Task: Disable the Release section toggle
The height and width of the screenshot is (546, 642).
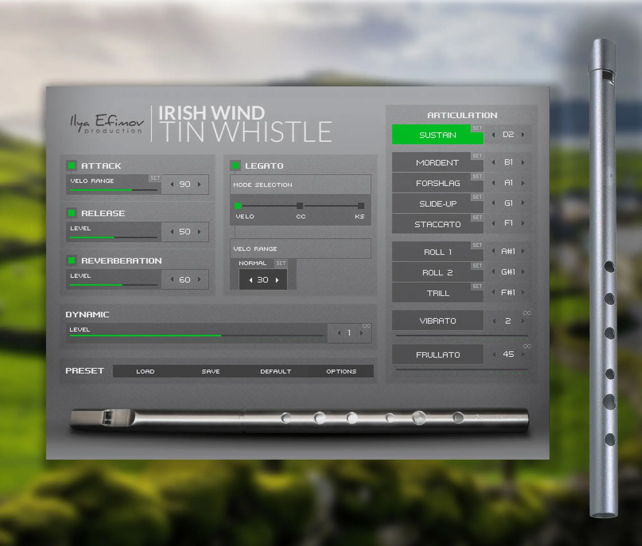Action: (x=72, y=213)
